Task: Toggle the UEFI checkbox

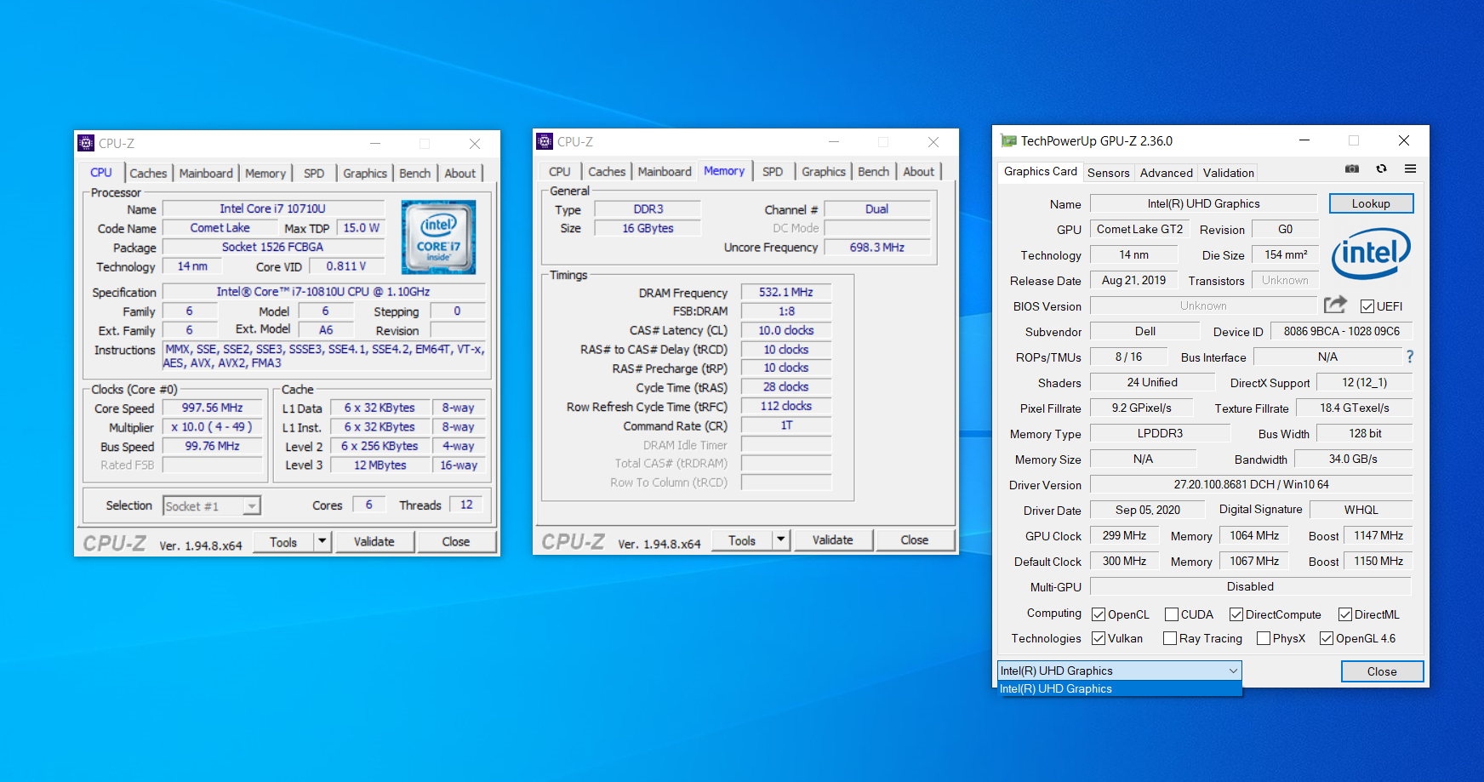Action: coord(1367,306)
